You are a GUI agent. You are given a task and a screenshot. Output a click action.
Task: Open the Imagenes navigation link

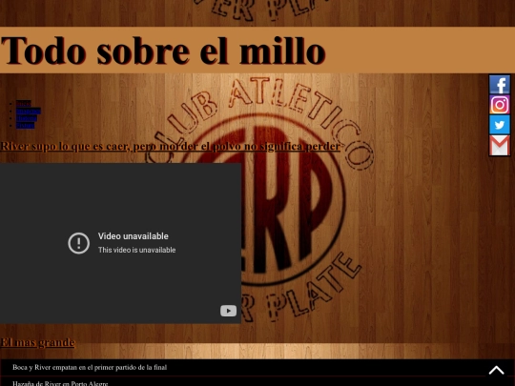pyautogui.click(x=29, y=111)
